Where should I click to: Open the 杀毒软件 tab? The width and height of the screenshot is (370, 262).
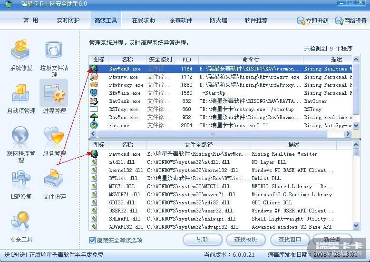tap(181, 20)
